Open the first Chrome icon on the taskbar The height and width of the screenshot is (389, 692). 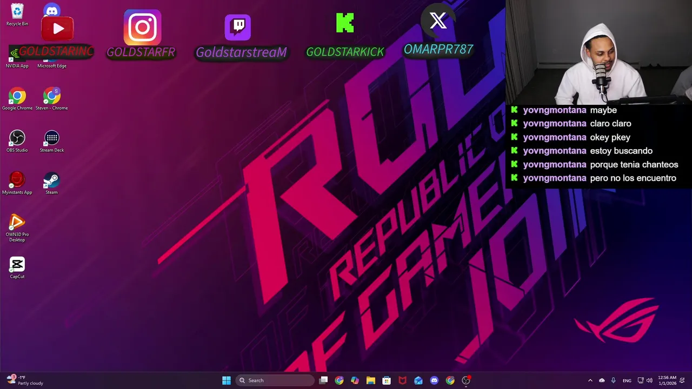339,380
